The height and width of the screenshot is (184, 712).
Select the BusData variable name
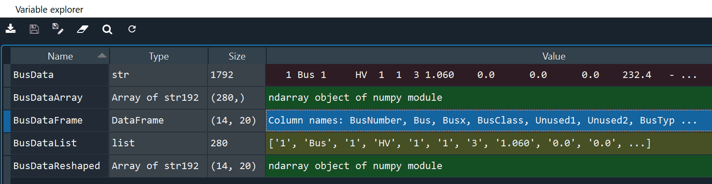(33, 75)
